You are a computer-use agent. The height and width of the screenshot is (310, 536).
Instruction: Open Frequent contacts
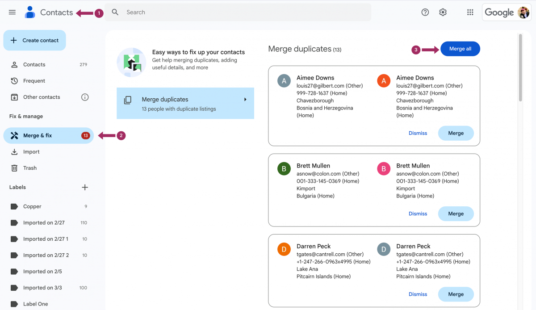coord(49,81)
